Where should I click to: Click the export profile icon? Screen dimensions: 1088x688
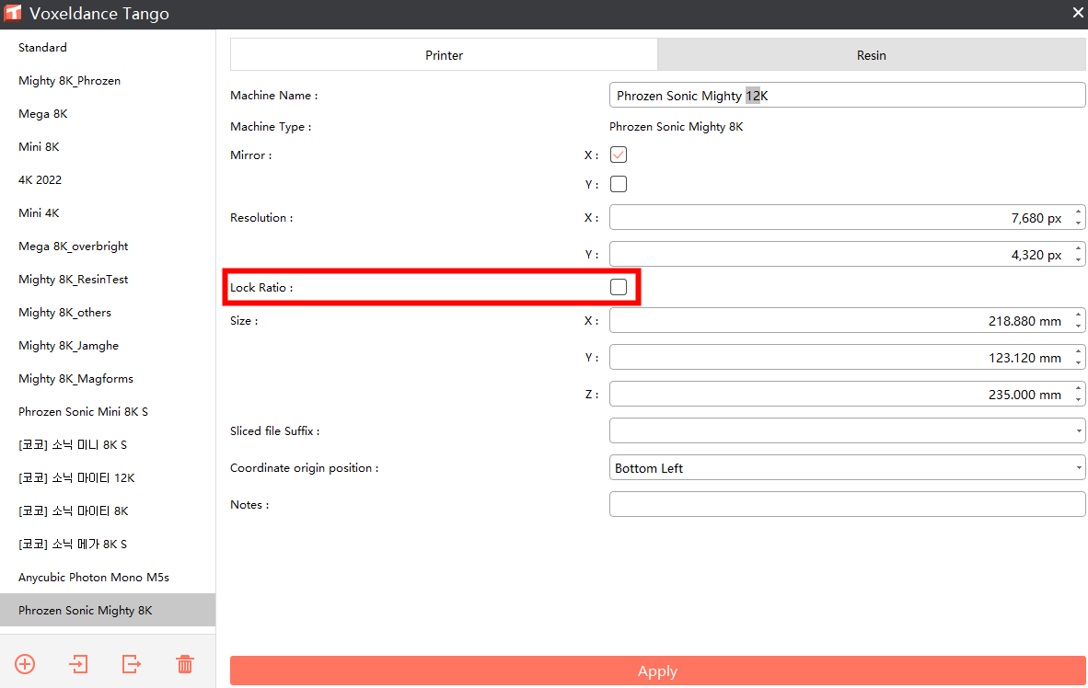pos(131,664)
